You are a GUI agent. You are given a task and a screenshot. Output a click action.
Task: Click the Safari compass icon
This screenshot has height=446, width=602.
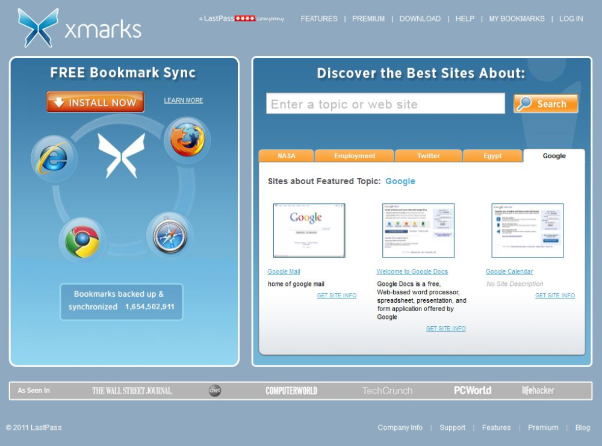(x=170, y=235)
